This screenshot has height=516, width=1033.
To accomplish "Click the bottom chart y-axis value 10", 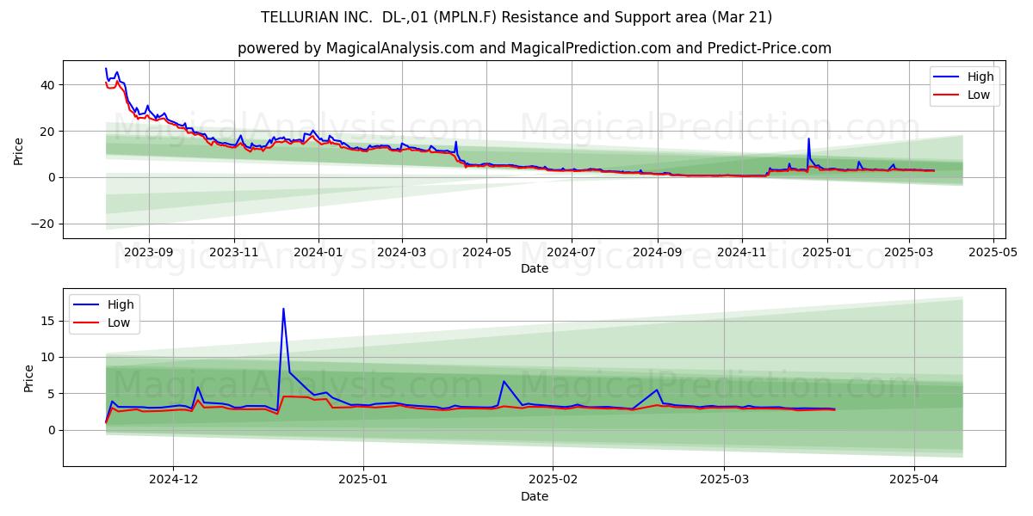I will pos(48,357).
